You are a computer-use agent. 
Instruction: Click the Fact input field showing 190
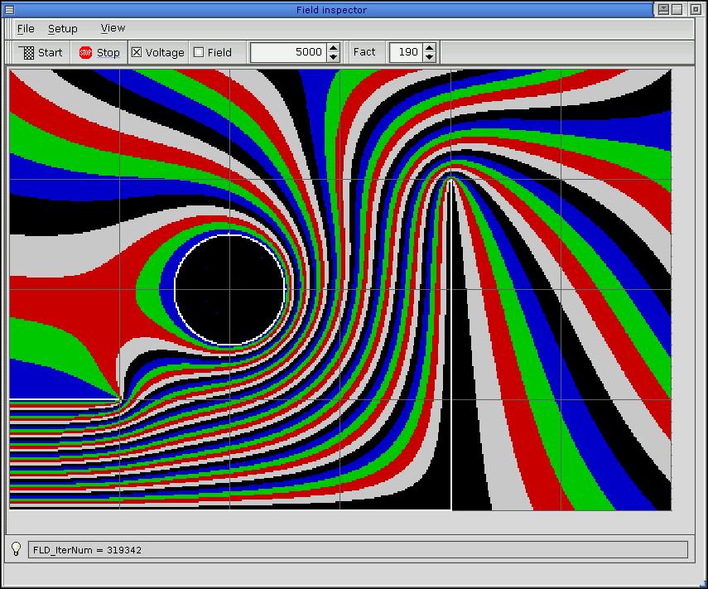(405, 52)
